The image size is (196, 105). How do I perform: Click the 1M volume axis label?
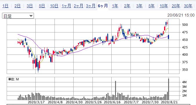point(184,96)
